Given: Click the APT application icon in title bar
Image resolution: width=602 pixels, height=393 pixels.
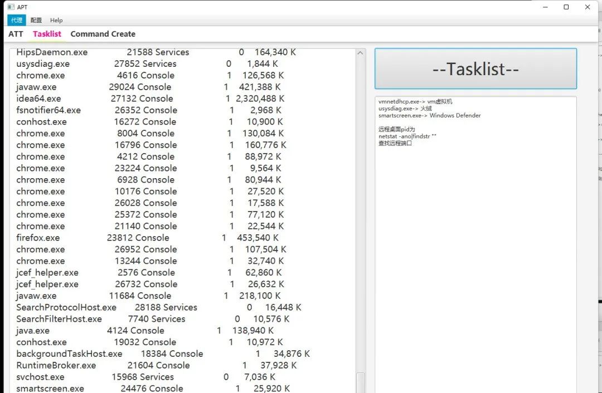Looking at the screenshot, I should [x=11, y=7].
